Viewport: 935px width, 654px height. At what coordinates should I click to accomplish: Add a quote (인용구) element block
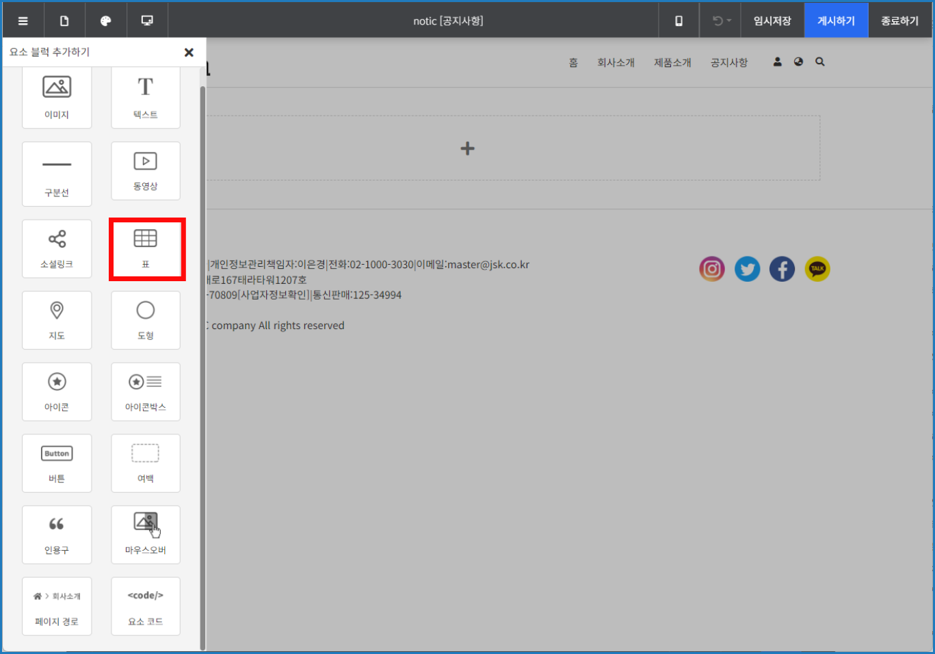[57, 534]
